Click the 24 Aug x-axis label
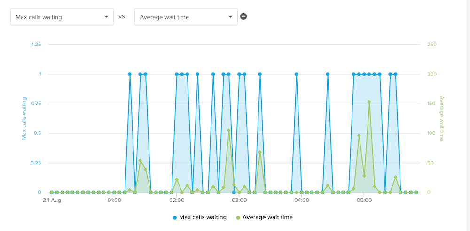Image resolution: width=470 pixels, height=231 pixels. click(52, 200)
